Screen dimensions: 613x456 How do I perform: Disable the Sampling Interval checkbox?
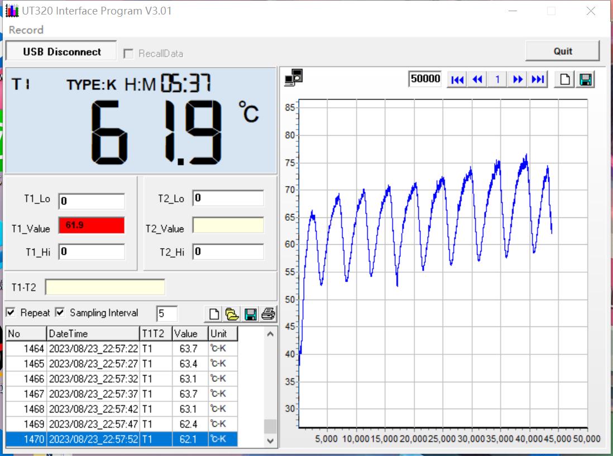(60, 312)
